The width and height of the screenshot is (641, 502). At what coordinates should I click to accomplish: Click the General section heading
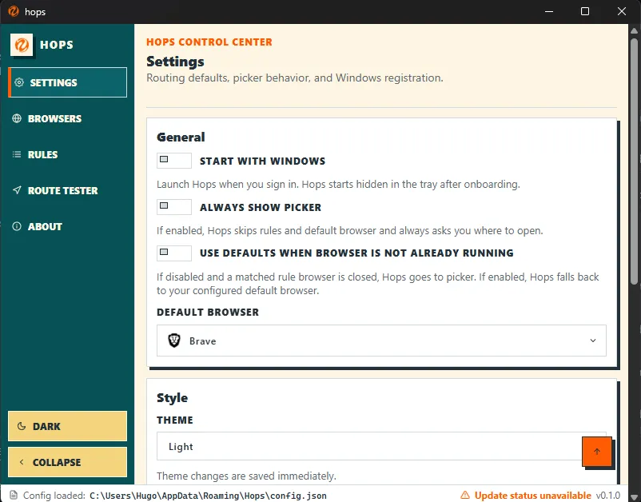coord(181,137)
